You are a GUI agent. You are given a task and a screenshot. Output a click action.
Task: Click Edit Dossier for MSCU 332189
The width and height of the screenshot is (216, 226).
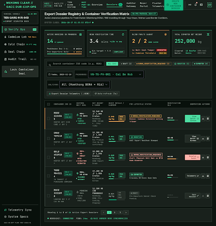pyautogui.click(x=193, y=196)
